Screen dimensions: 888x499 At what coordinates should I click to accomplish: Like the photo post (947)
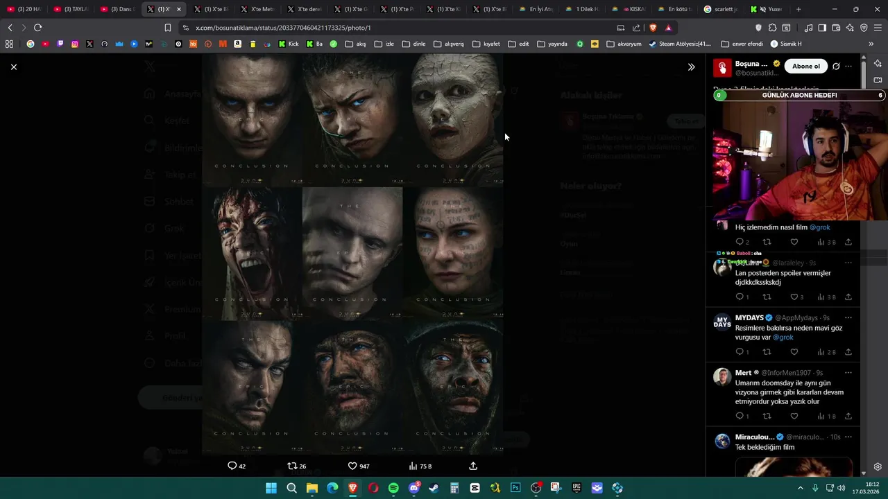point(359,466)
